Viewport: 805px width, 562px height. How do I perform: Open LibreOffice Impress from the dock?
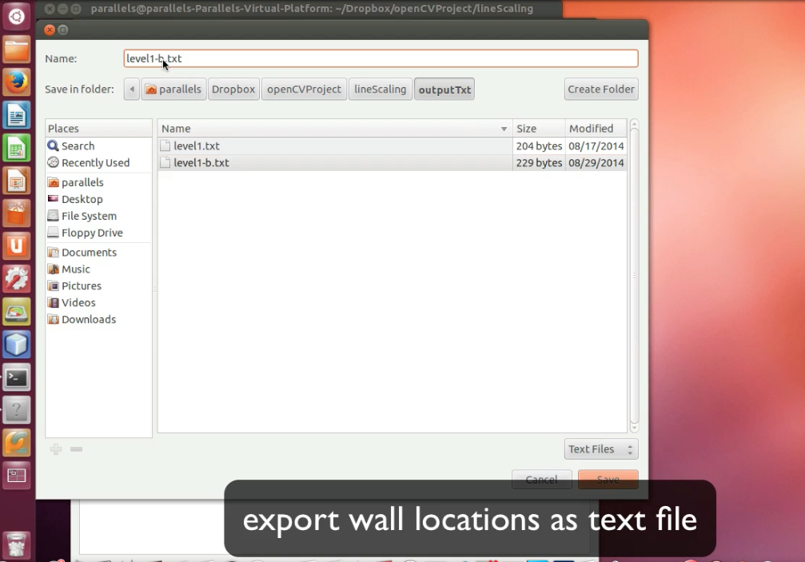click(x=16, y=181)
